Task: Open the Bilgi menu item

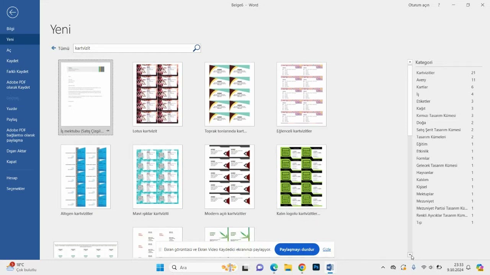Action: [x=20, y=29]
